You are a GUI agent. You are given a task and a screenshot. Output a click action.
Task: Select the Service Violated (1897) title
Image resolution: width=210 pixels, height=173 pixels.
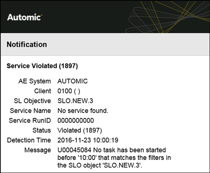pos(42,66)
